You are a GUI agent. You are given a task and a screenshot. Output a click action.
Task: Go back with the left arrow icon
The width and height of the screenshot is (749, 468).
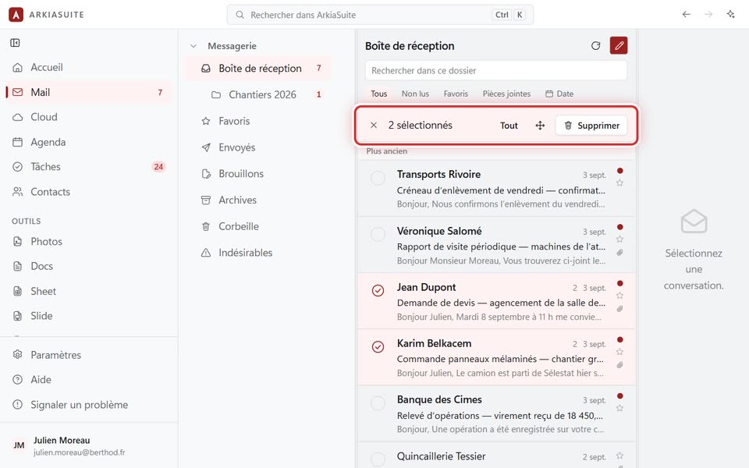687,14
